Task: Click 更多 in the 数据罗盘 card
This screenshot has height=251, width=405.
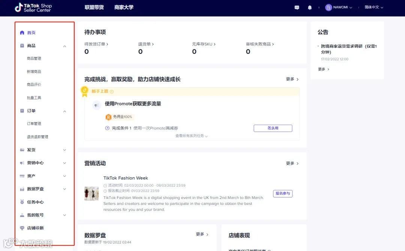Action: (x=202, y=234)
